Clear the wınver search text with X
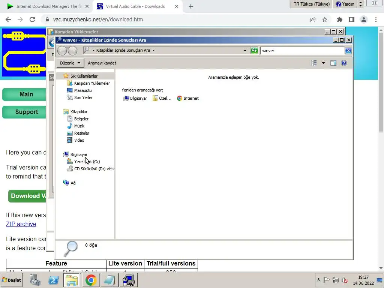Screen dimensions: 384x288 (x=348, y=51)
